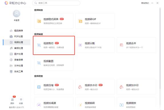
Task: Click the GIF conversion icon
Action: click(80, 21)
